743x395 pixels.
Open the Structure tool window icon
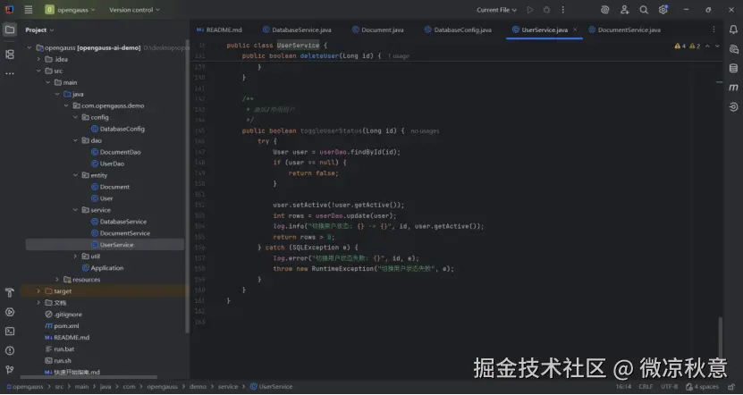click(x=10, y=55)
